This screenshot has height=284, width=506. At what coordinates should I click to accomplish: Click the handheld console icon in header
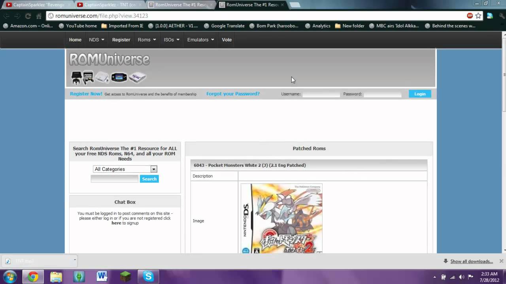tap(119, 77)
